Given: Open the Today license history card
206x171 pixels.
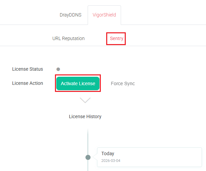Looking at the screenshot, I should pos(149,157).
